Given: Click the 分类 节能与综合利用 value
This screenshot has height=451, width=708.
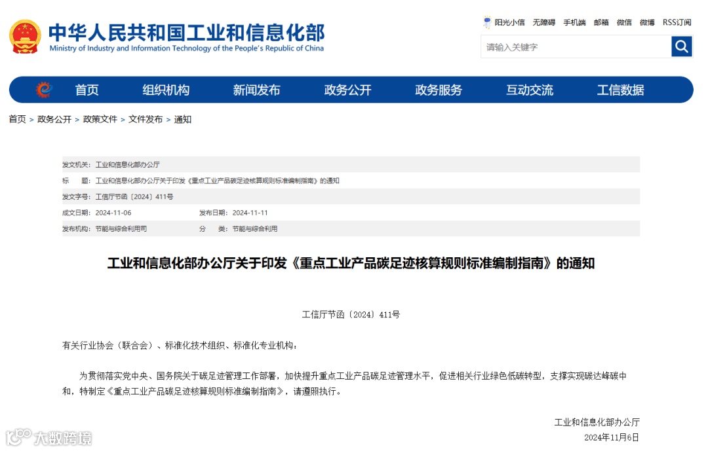Looking at the screenshot, I should [x=254, y=228].
